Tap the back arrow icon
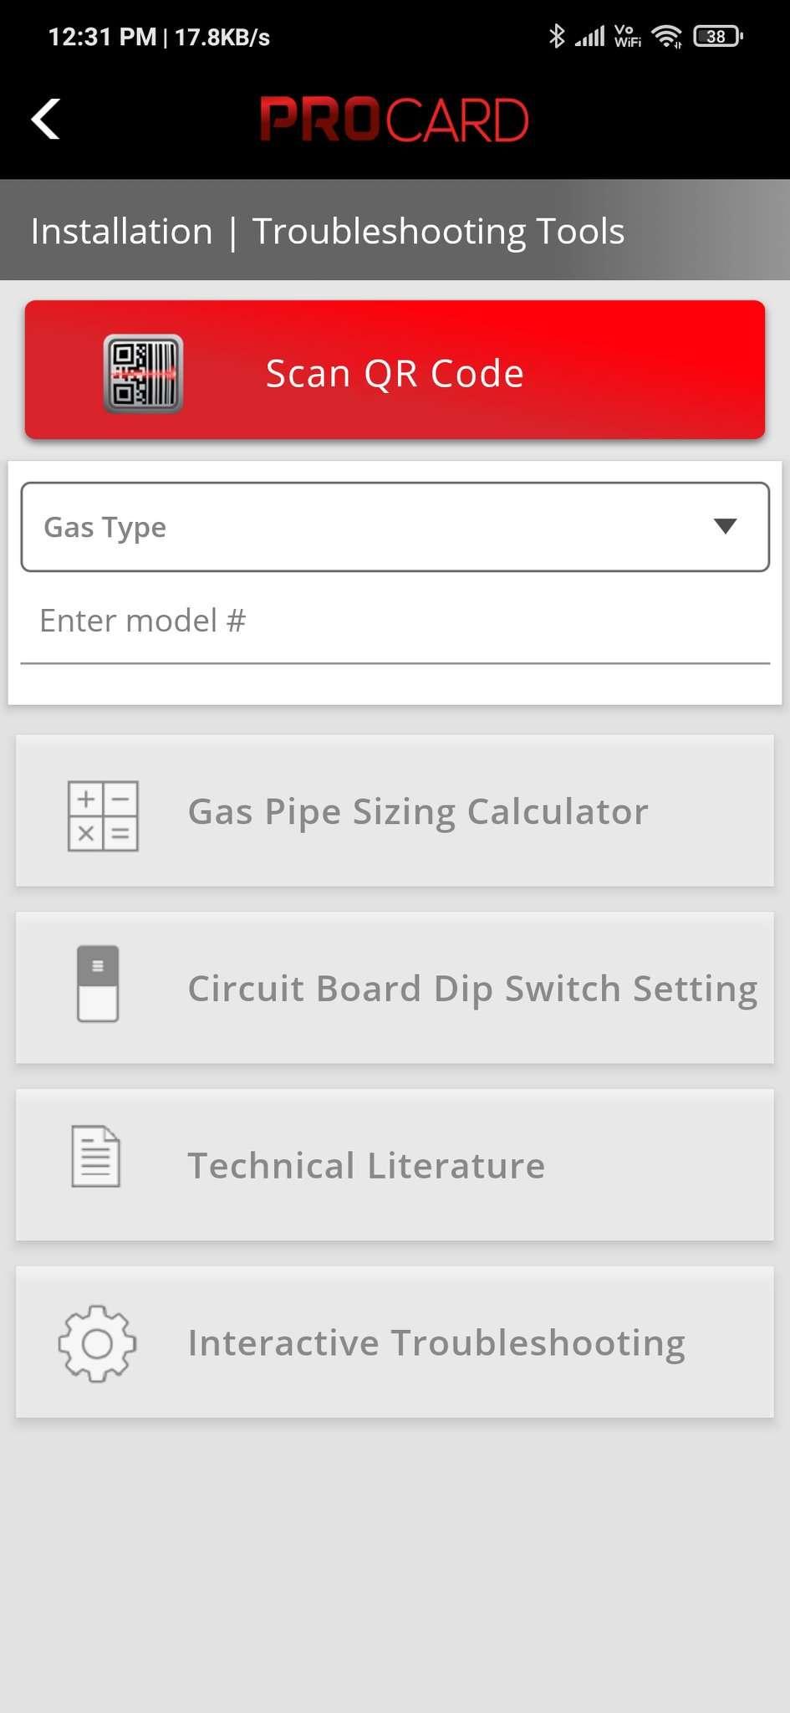 click(46, 119)
